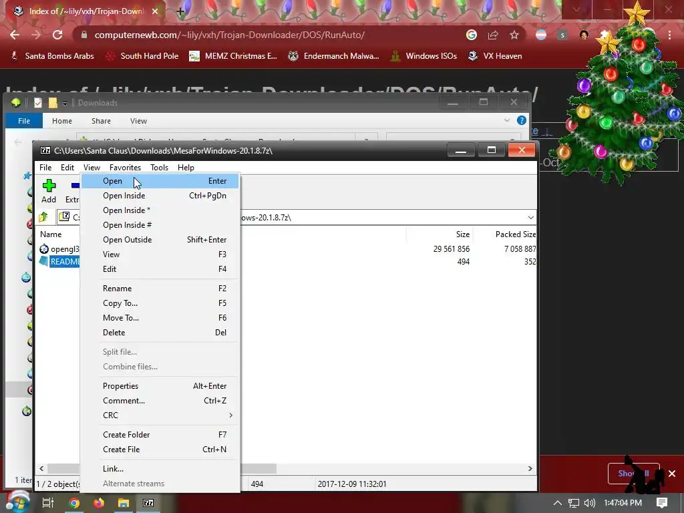Choose Move To... menu entry
Screen dimensions: 684x513
click(x=160, y=318)
